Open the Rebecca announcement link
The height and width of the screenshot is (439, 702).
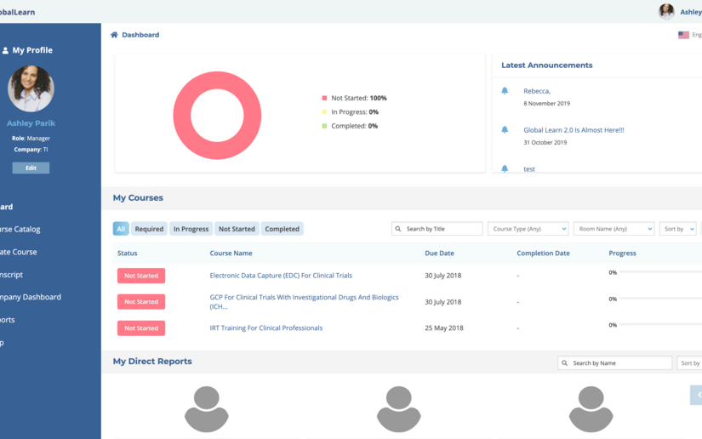537,91
